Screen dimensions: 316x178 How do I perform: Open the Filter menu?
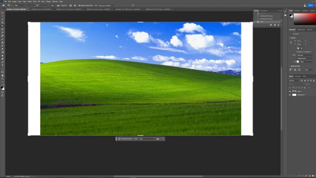click(35, 2)
